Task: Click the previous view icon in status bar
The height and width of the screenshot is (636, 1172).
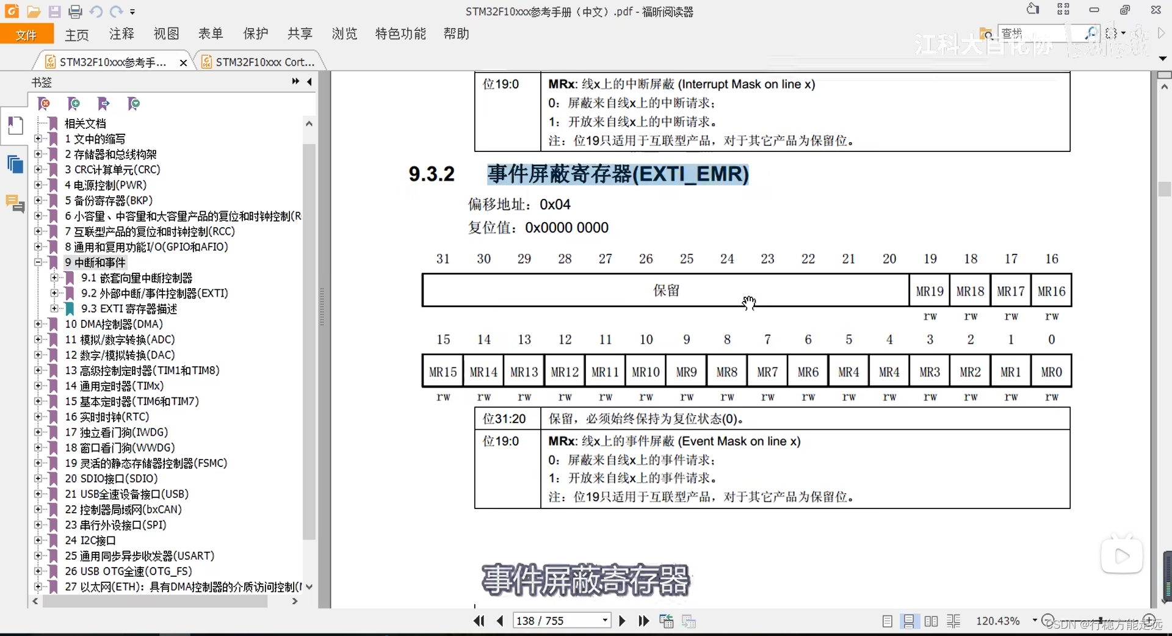Action: 667,621
